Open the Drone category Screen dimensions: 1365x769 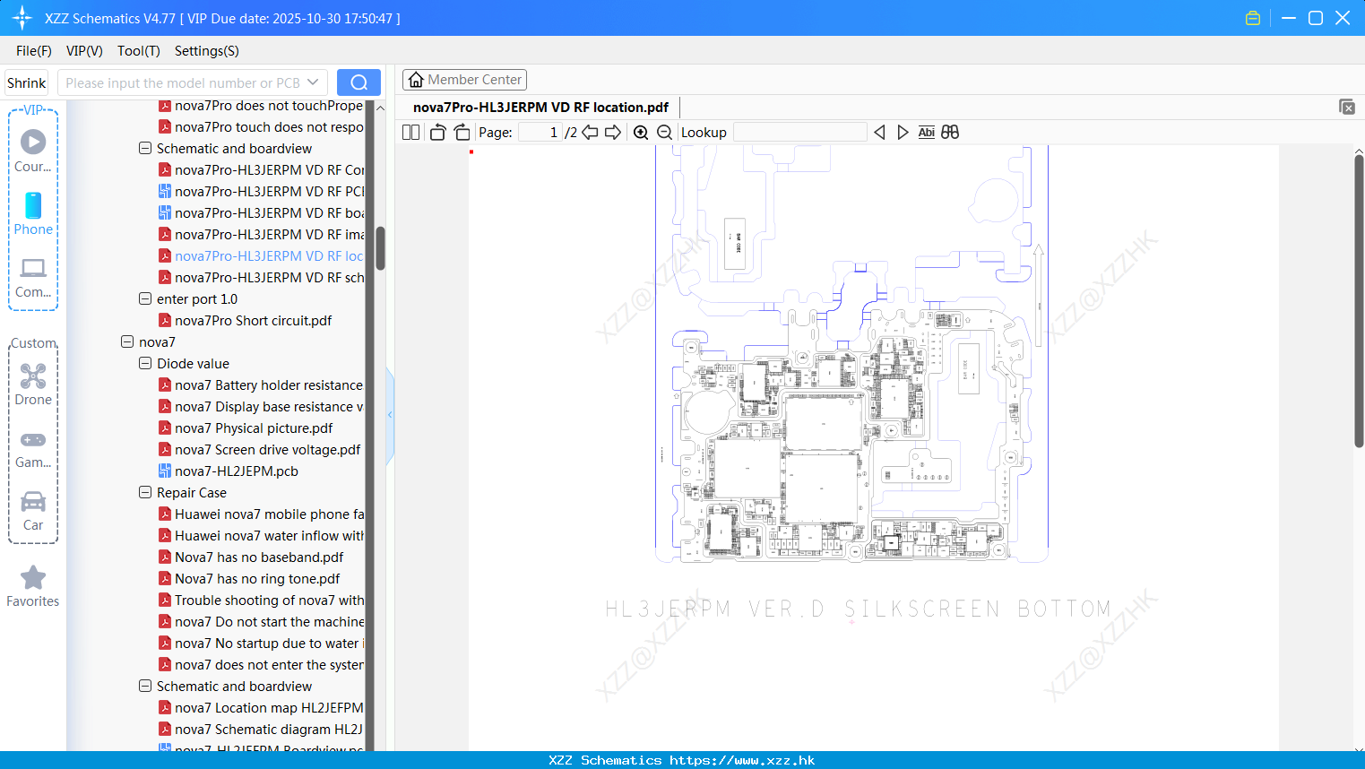[33, 384]
